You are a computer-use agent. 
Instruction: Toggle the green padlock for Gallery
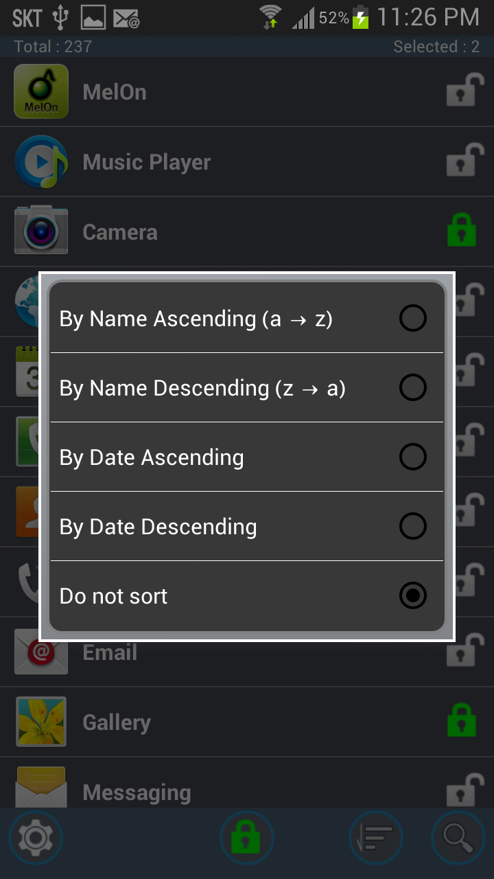[x=461, y=720]
